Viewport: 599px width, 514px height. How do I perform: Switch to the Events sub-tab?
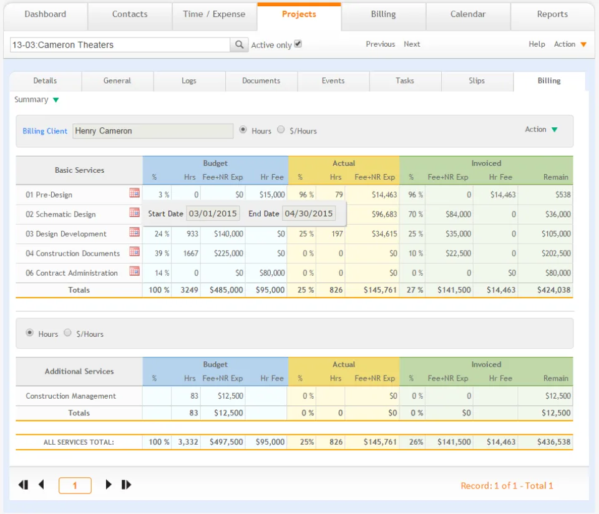333,81
